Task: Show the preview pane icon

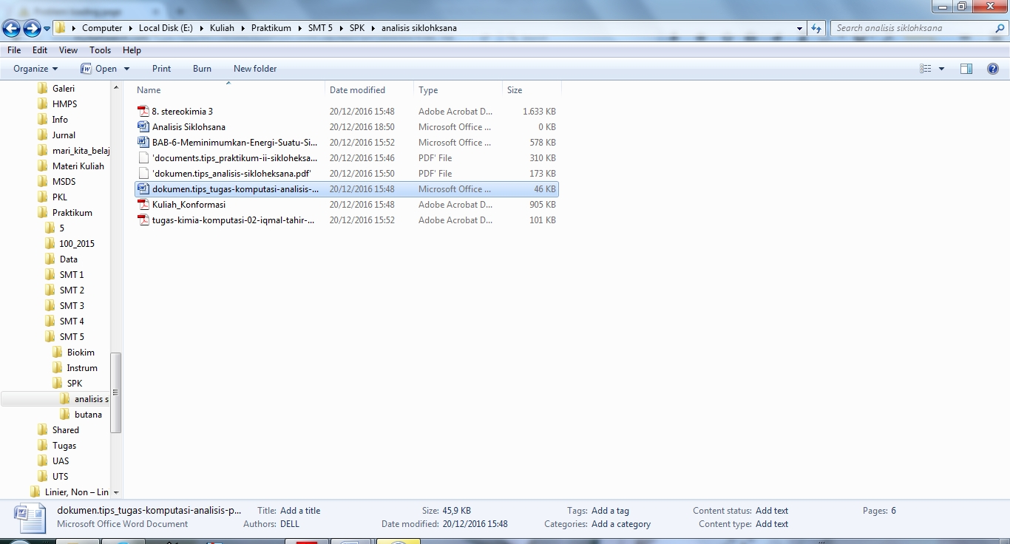Action: [966, 69]
